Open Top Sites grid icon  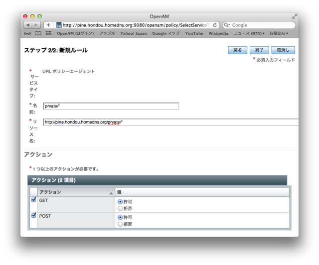click(48, 33)
